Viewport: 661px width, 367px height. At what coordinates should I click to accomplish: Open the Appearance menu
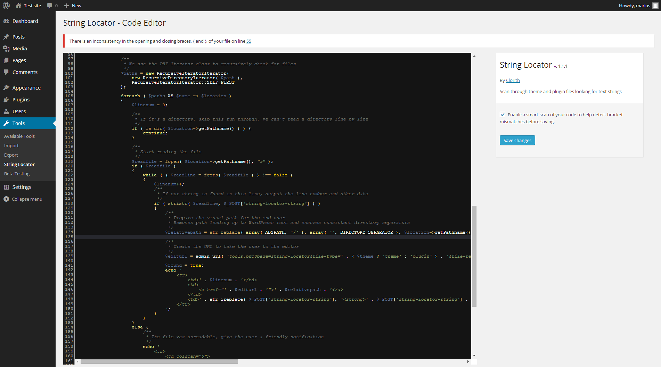28,88
